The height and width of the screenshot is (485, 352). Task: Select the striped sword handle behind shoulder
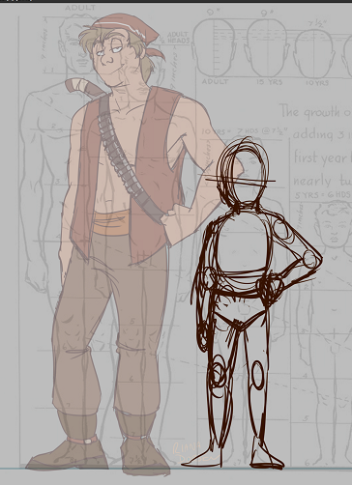pos(84,87)
